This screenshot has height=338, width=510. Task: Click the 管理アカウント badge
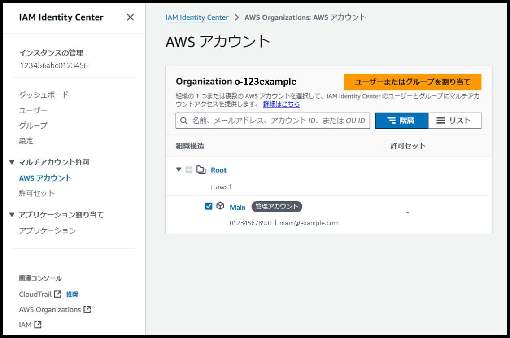click(x=277, y=206)
